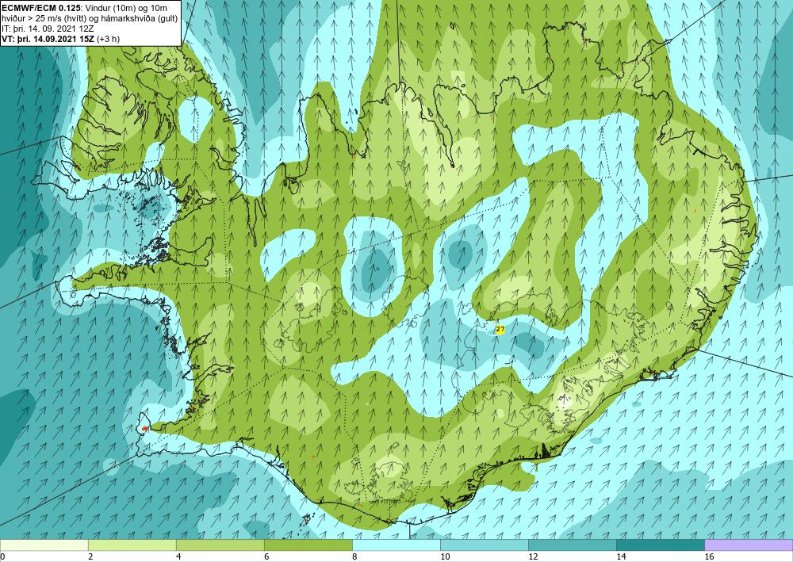Click the scale label '14'
The image size is (793, 562).
[621, 556]
